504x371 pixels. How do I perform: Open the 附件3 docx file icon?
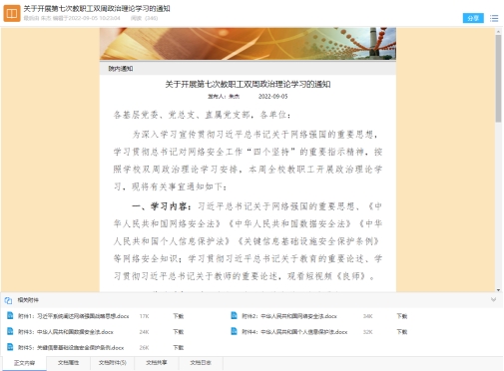pyautogui.click(x=10, y=331)
